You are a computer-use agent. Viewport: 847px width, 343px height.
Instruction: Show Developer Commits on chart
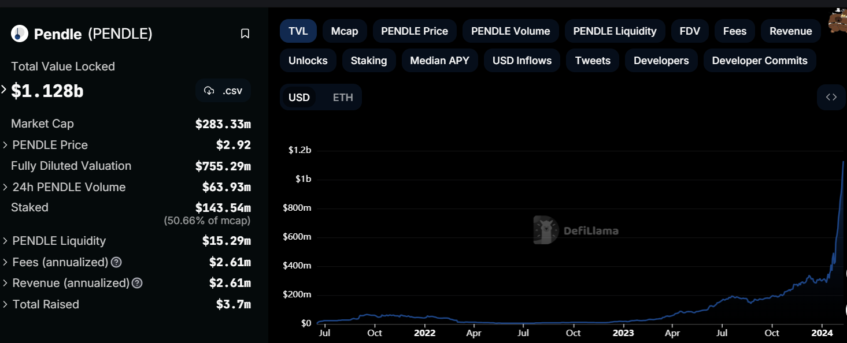pos(759,61)
